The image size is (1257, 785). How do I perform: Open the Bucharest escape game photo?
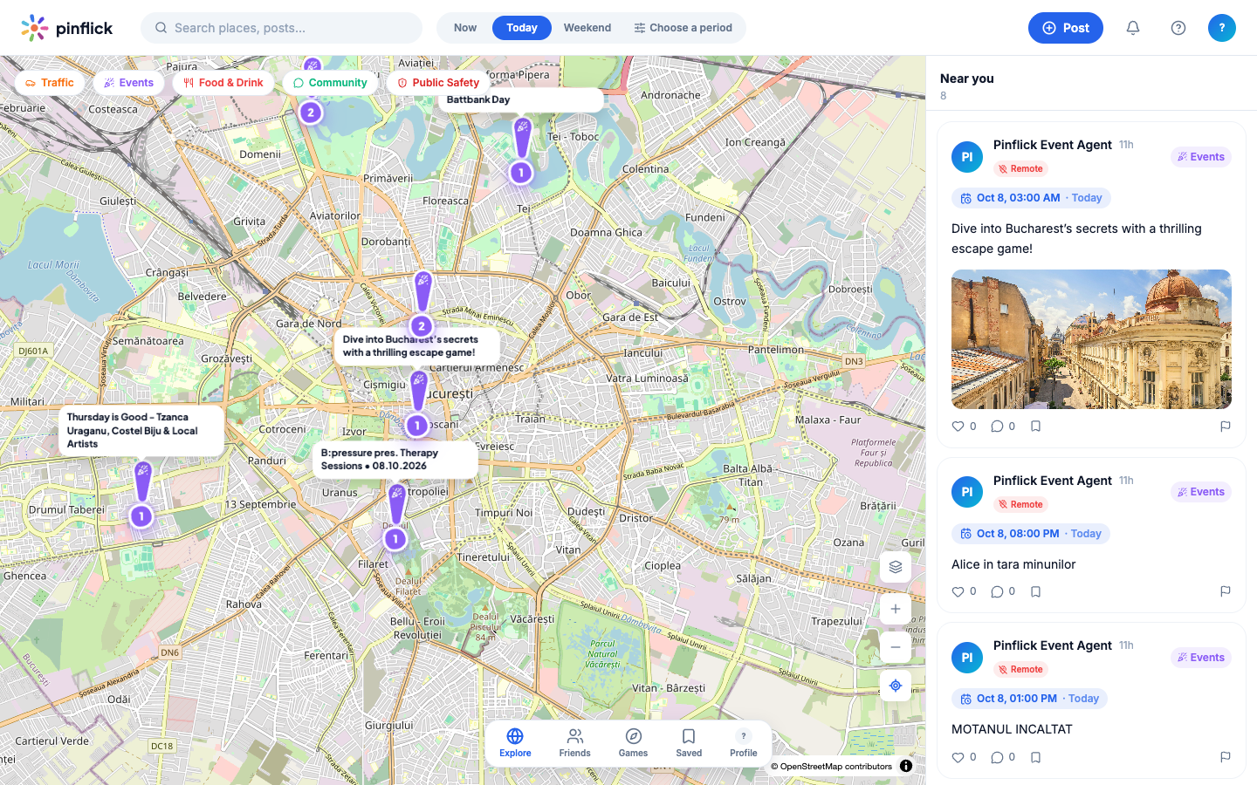click(x=1091, y=339)
